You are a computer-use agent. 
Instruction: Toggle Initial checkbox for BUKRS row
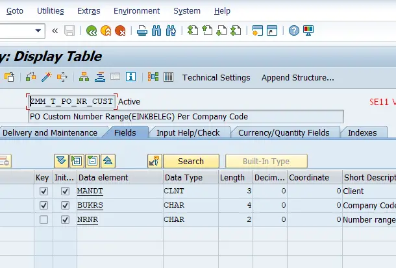click(x=65, y=206)
